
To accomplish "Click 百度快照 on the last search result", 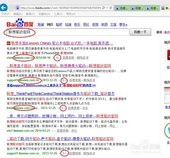I will [75, 153].
